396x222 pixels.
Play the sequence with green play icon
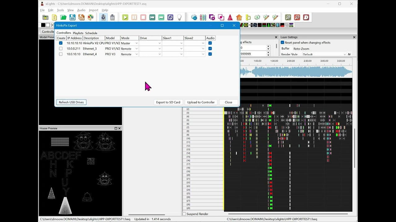(x=125, y=18)
